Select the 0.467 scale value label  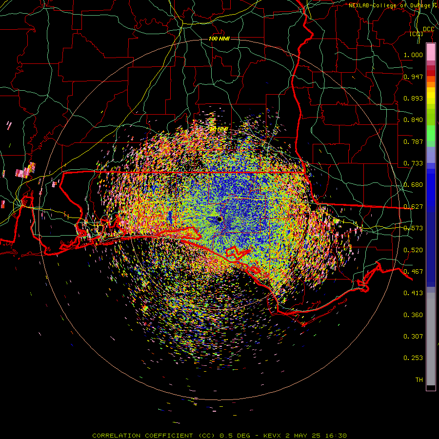(413, 272)
